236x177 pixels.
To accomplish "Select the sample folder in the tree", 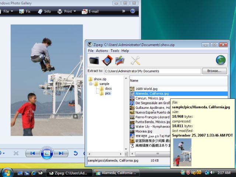I will click(x=104, y=84).
